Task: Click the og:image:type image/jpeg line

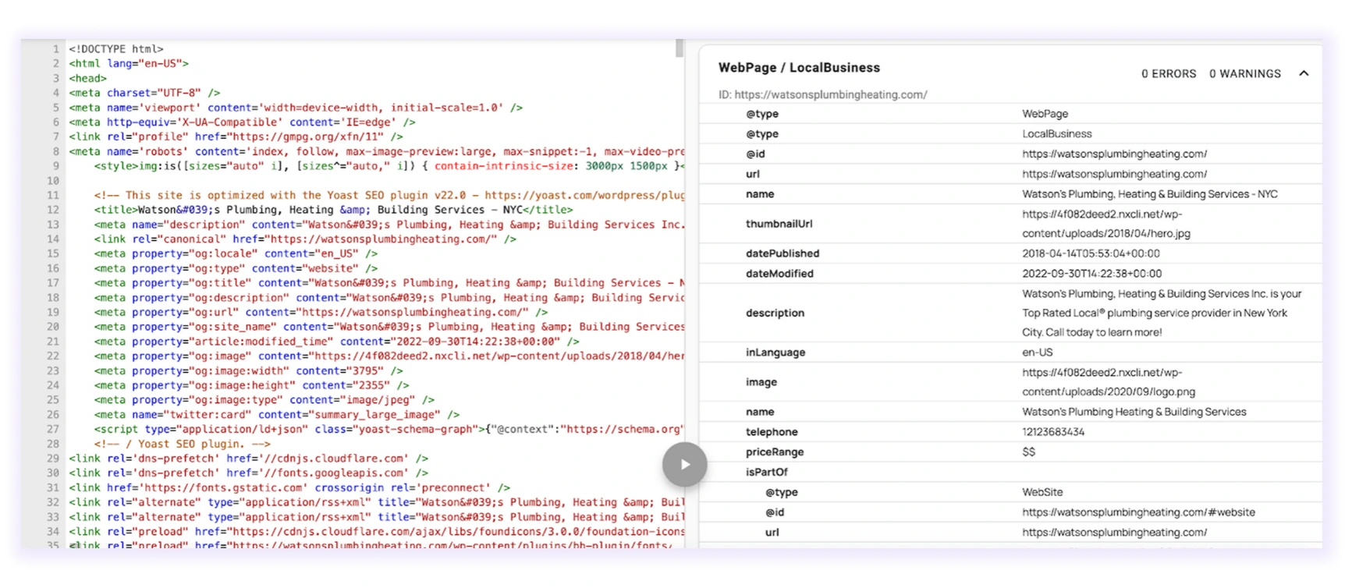Action: coord(264,400)
